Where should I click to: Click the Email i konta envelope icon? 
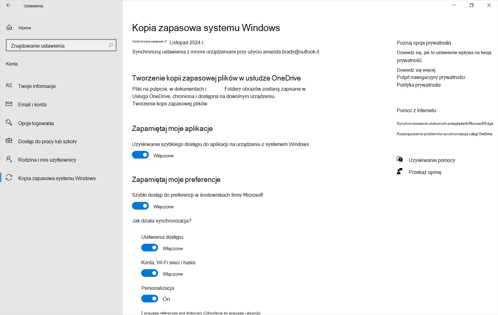pos(9,104)
